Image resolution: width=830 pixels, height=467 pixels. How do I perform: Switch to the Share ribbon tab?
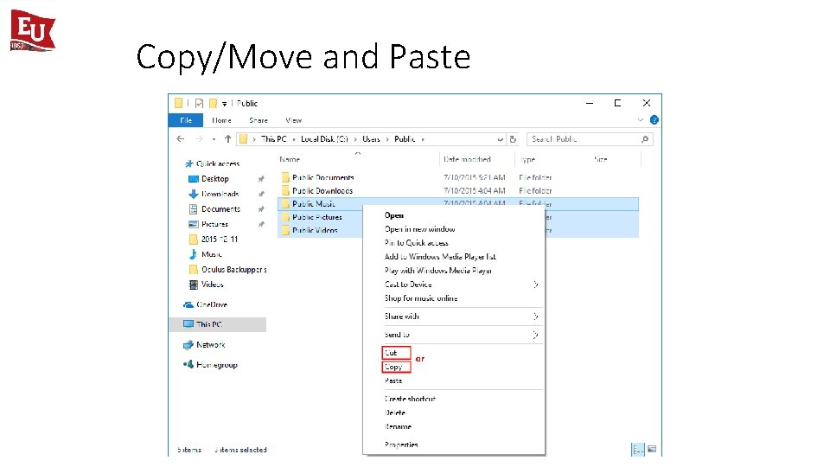pyautogui.click(x=259, y=120)
